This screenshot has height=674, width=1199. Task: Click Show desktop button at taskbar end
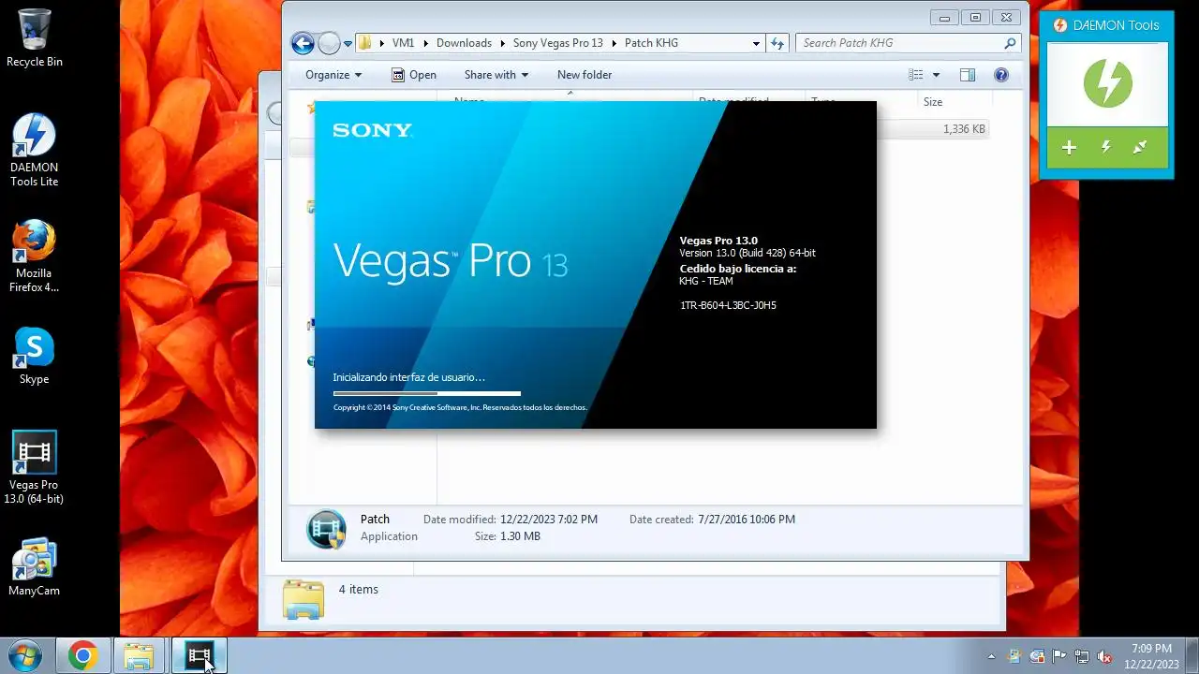tap(1192, 656)
